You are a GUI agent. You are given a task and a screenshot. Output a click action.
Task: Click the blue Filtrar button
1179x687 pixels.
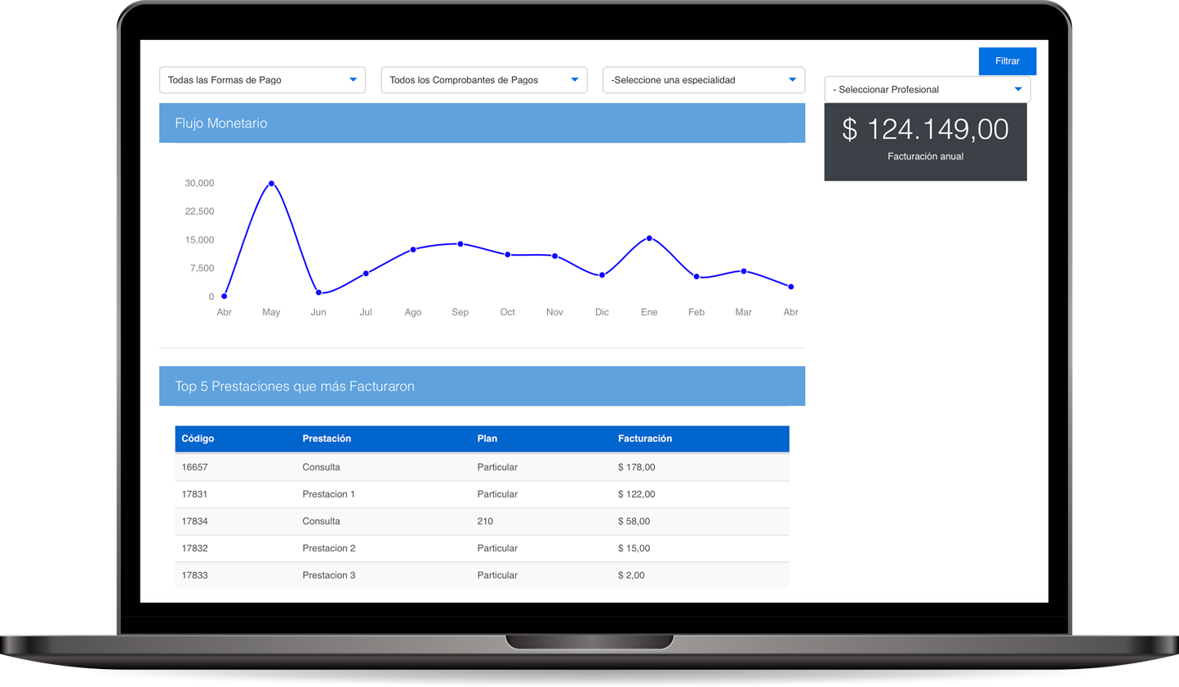1007,61
